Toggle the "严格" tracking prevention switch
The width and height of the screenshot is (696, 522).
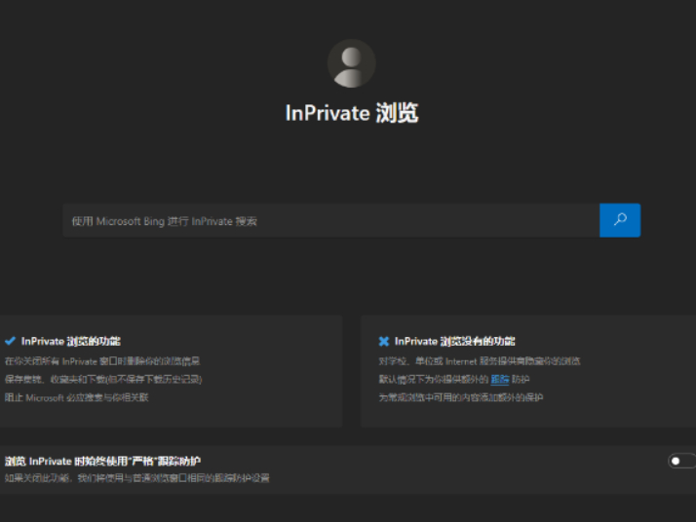click(x=681, y=461)
